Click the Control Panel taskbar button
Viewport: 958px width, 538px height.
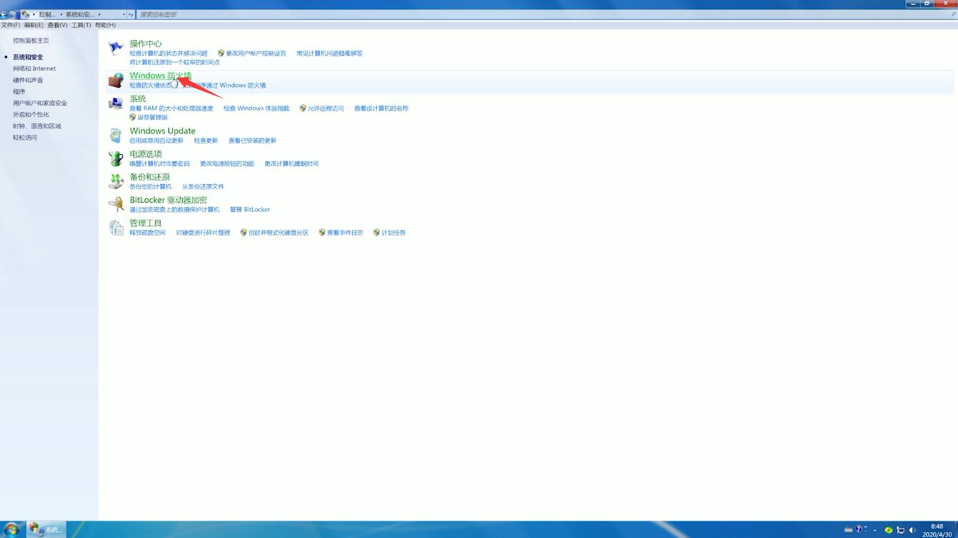[x=46, y=529]
